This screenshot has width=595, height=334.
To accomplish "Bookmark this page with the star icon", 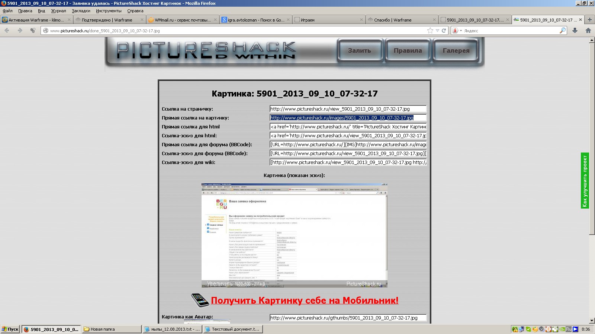I will coord(430,30).
